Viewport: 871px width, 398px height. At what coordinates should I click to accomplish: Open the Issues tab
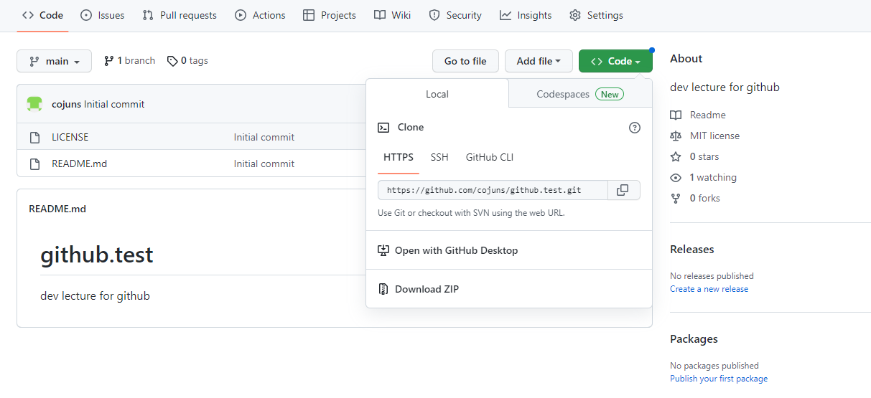[102, 15]
